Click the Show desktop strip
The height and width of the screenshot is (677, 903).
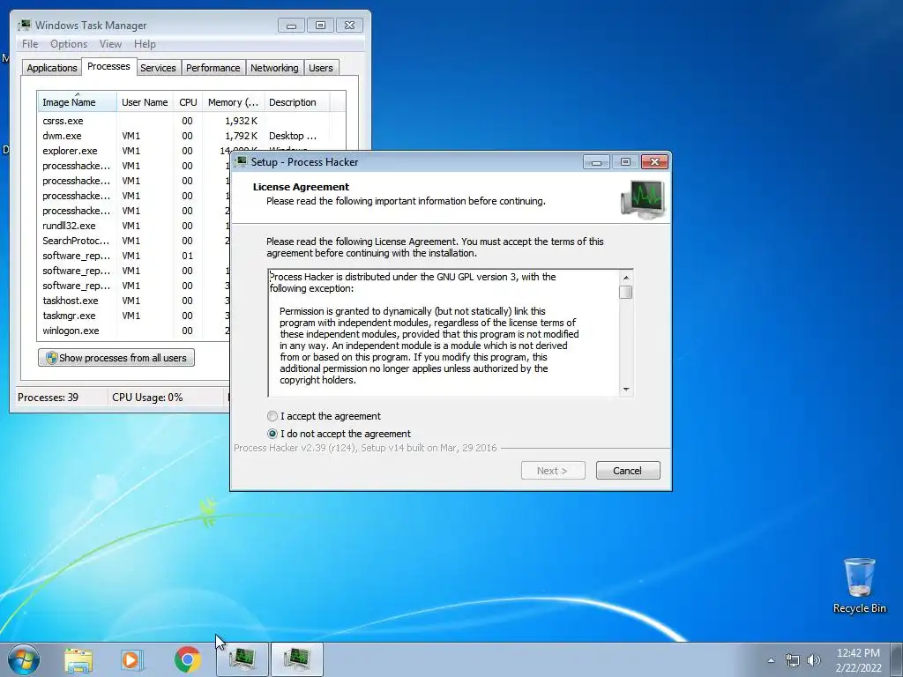pos(897,659)
